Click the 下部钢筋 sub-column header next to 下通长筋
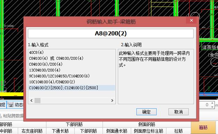Screen dimensions: 218x134 tap(89, 131)
